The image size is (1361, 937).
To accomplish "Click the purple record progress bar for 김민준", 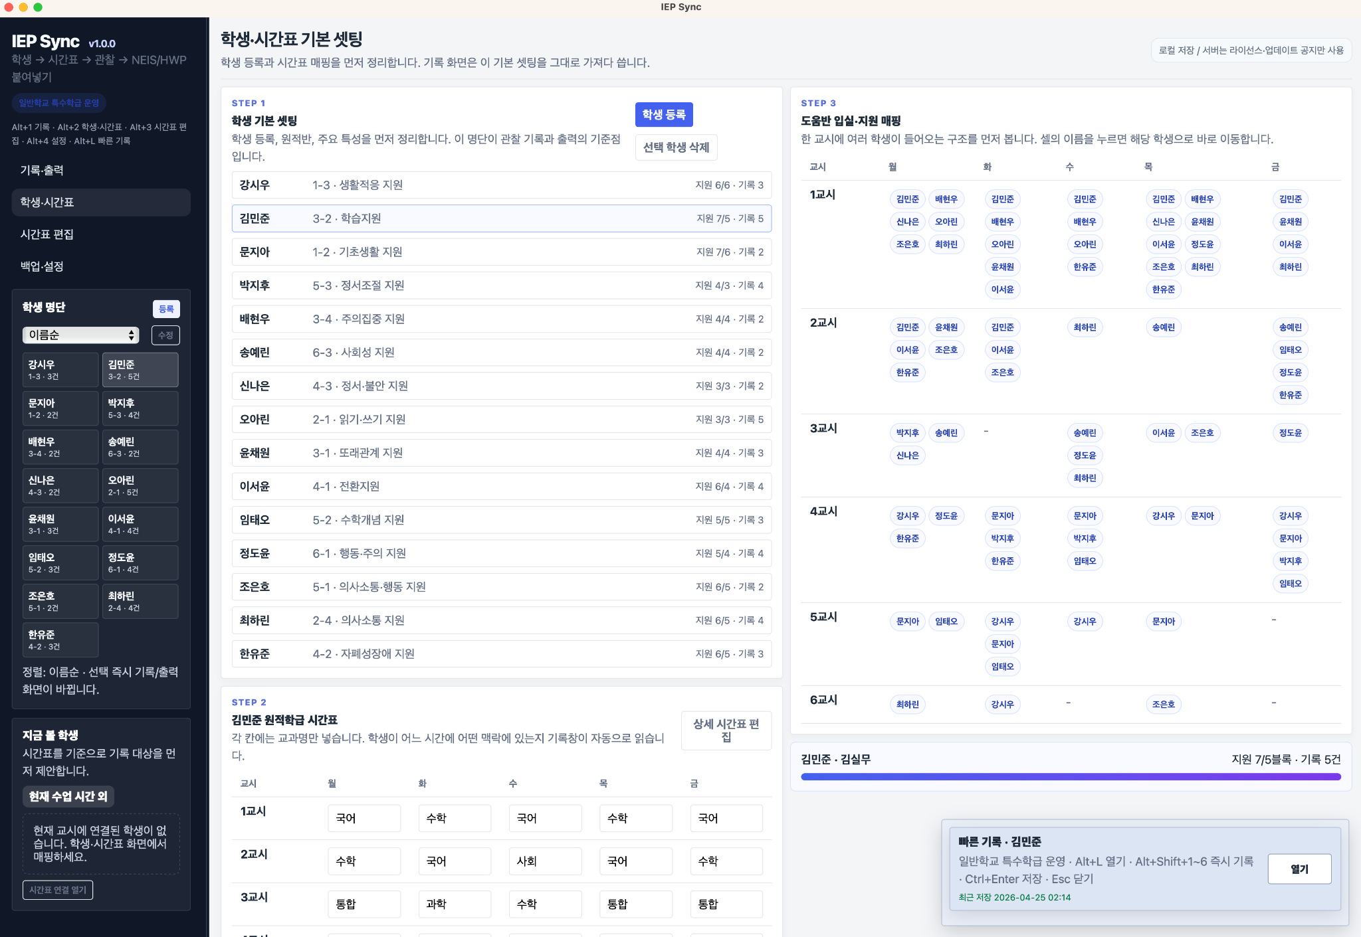I will click(x=1071, y=776).
